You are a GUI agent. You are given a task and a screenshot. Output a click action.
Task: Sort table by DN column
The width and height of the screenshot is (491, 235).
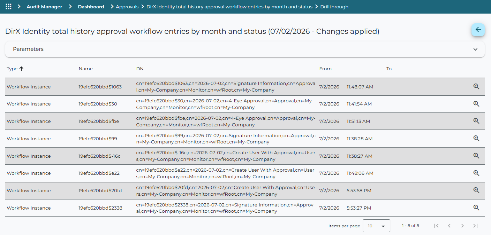tap(140, 69)
